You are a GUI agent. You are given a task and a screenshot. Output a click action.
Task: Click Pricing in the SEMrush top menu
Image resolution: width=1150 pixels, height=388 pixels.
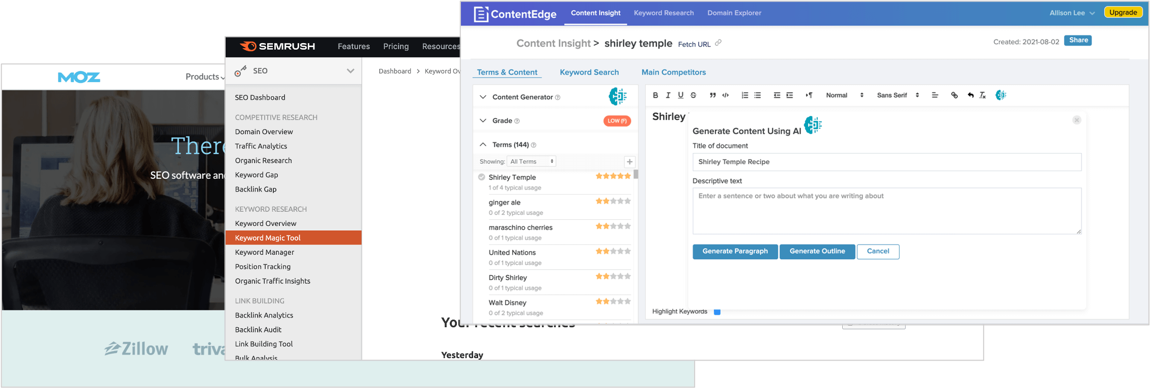pyautogui.click(x=396, y=46)
